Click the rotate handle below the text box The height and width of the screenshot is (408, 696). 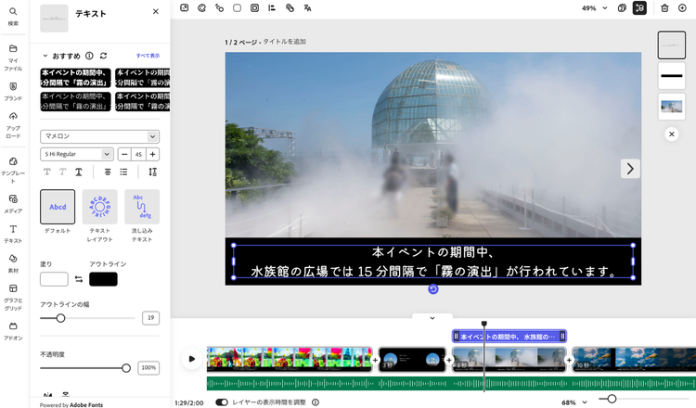(433, 289)
